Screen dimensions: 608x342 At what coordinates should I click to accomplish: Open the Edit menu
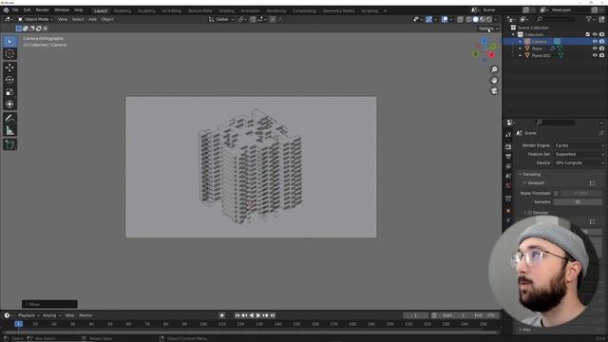[27, 10]
